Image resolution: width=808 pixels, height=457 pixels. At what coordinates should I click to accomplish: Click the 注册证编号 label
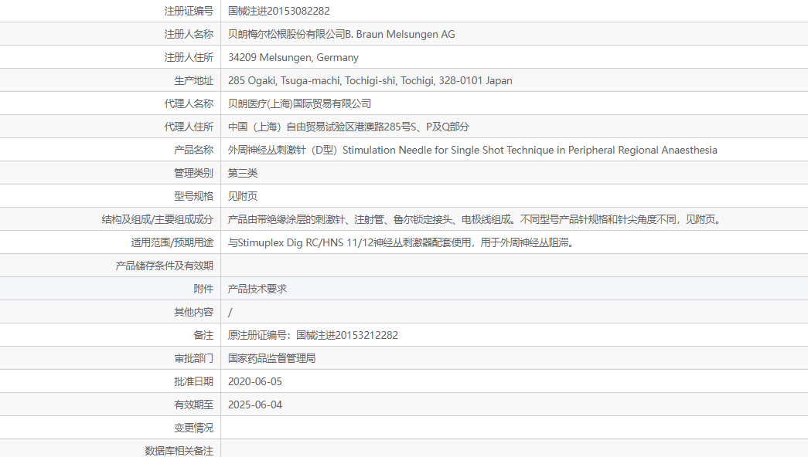[189, 11]
